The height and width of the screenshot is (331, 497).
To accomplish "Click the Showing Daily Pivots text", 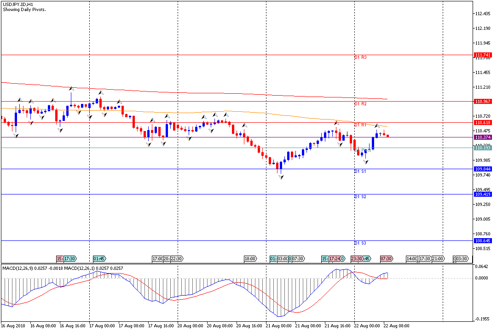I will point(24,10).
